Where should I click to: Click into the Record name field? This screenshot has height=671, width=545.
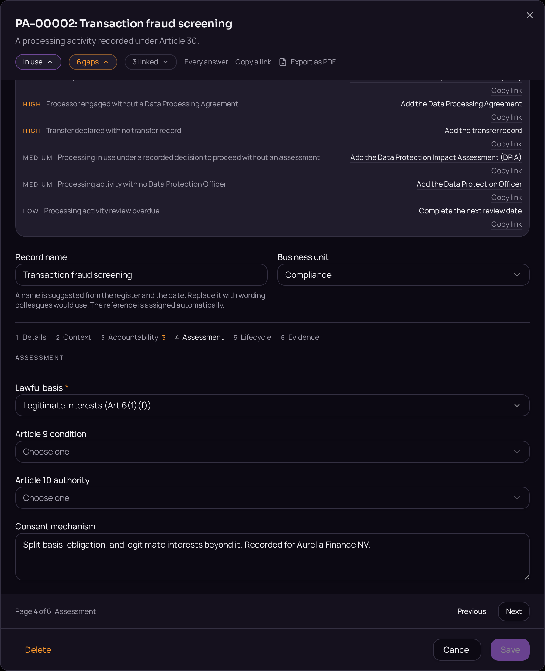coord(141,275)
